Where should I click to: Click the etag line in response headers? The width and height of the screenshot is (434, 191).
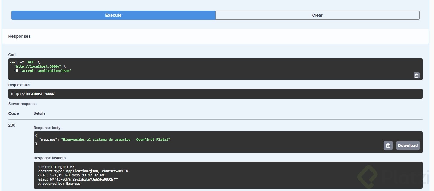[x=78, y=179]
